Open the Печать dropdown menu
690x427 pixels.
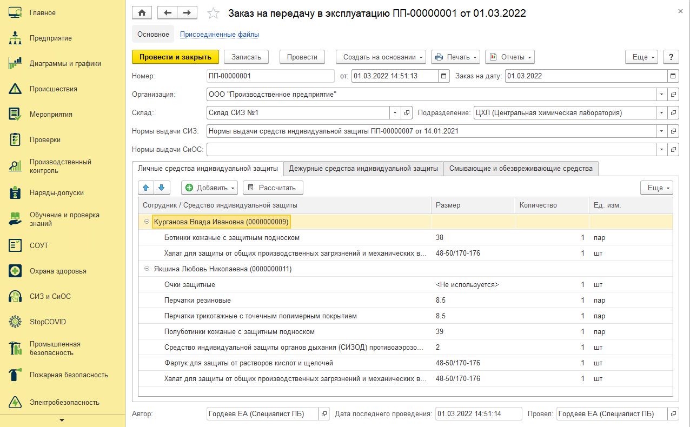(455, 57)
